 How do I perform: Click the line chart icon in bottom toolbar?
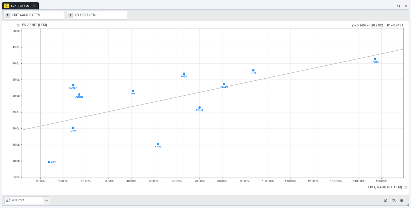coord(386,200)
